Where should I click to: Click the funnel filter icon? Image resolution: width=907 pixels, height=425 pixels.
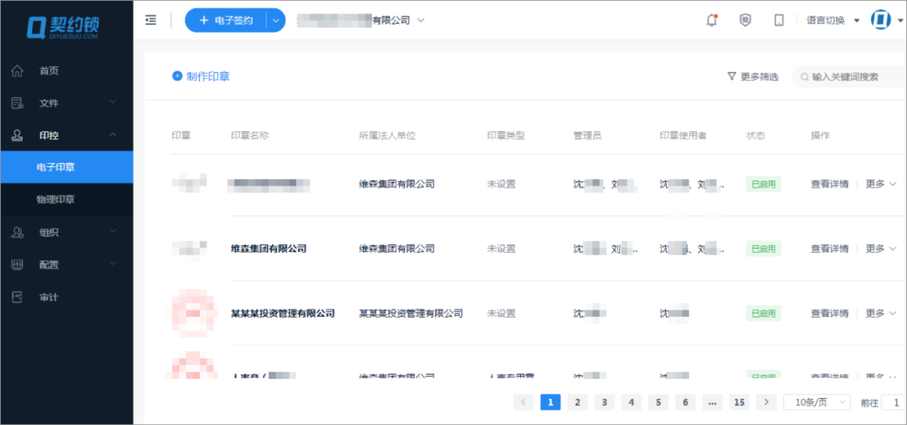click(731, 76)
